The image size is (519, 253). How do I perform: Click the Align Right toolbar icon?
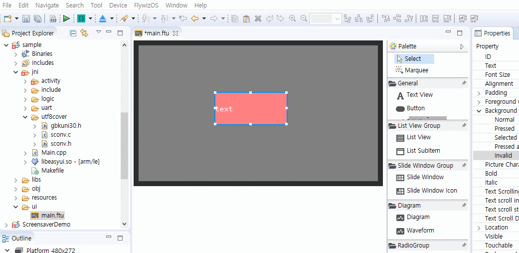click(x=370, y=18)
